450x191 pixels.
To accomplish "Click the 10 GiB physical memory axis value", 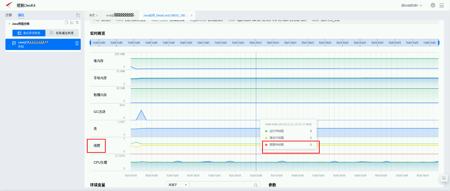I will [x=121, y=88].
